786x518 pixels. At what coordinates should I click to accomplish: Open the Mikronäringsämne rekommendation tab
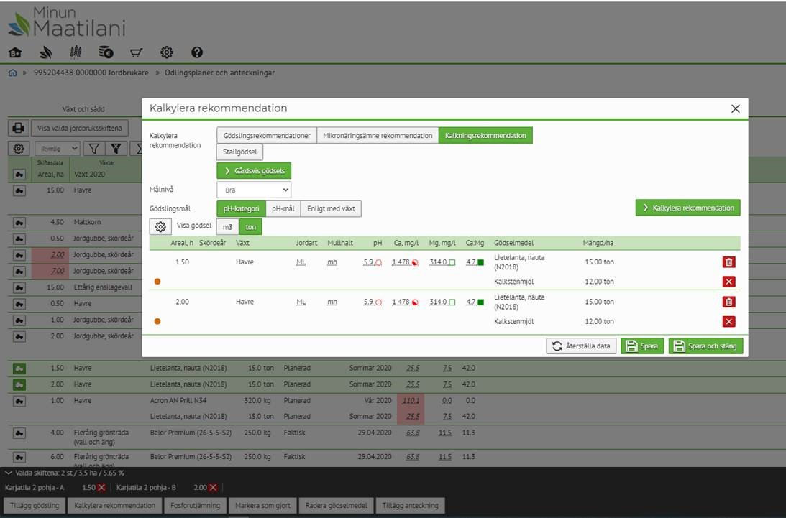point(378,135)
